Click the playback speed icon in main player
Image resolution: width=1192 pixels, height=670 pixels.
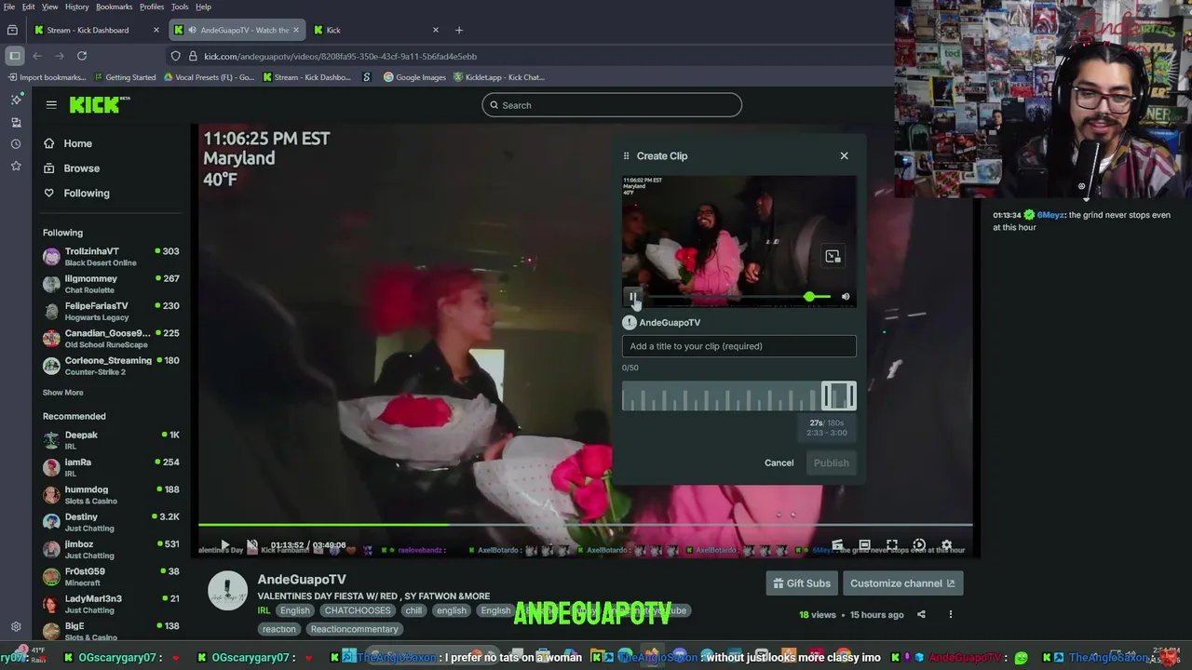(919, 545)
